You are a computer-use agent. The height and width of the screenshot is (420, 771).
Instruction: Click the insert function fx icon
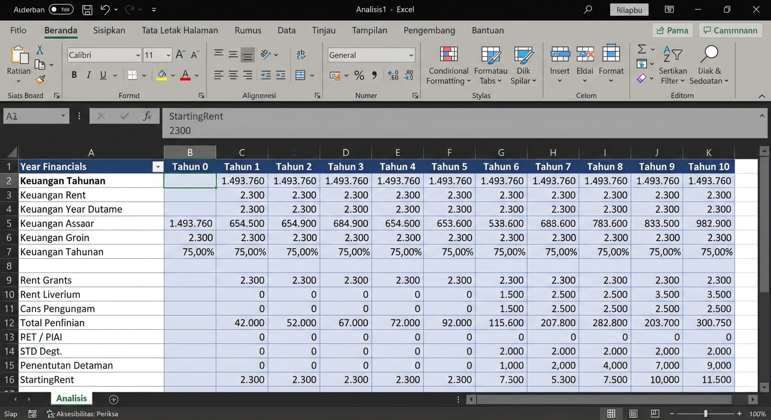click(147, 116)
